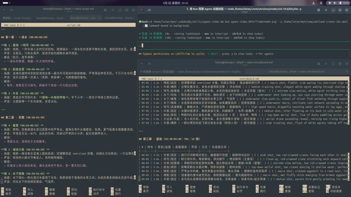The image size is (351, 197).
Task: Close the nano storyboard.md tab
Action: tap(347, 72)
